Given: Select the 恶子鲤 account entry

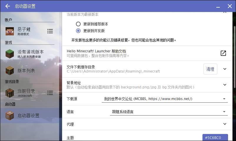Looking at the screenshot, I should pyautogui.click(x=29, y=31).
